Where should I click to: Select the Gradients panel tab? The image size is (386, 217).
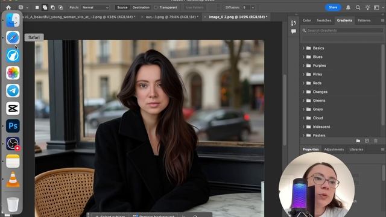pos(344,20)
